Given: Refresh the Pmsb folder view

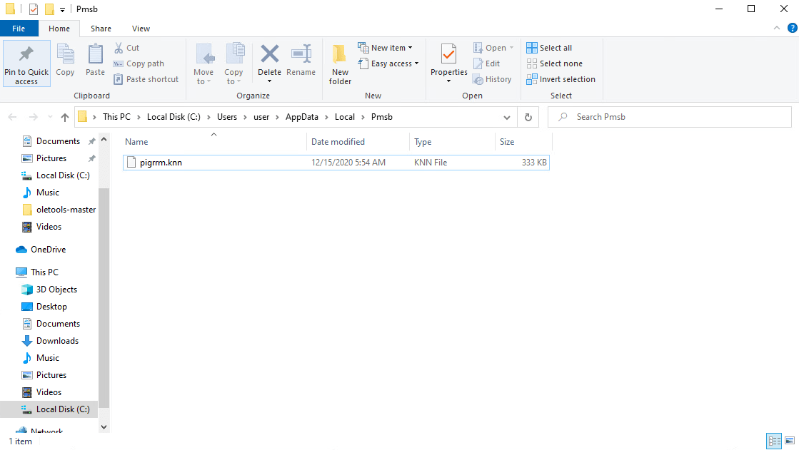Looking at the screenshot, I should [528, 117].
